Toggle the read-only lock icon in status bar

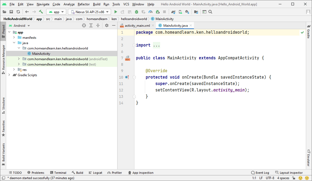coord(294,178)
